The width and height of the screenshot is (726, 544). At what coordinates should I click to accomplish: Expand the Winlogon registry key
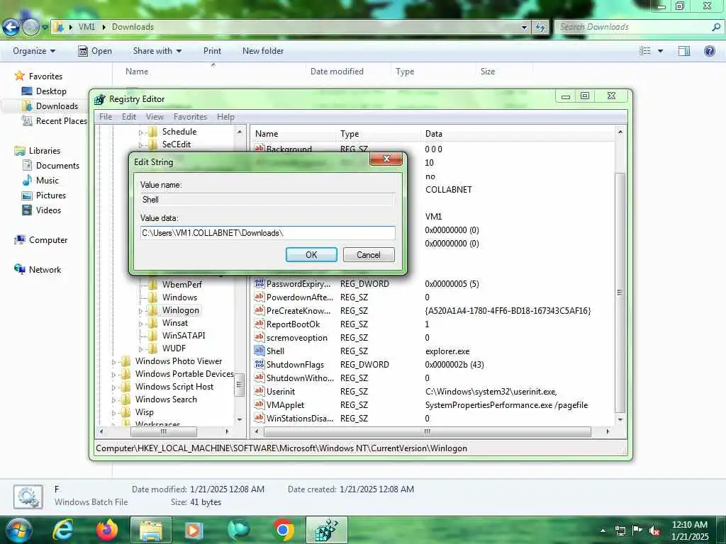[141, 311]
